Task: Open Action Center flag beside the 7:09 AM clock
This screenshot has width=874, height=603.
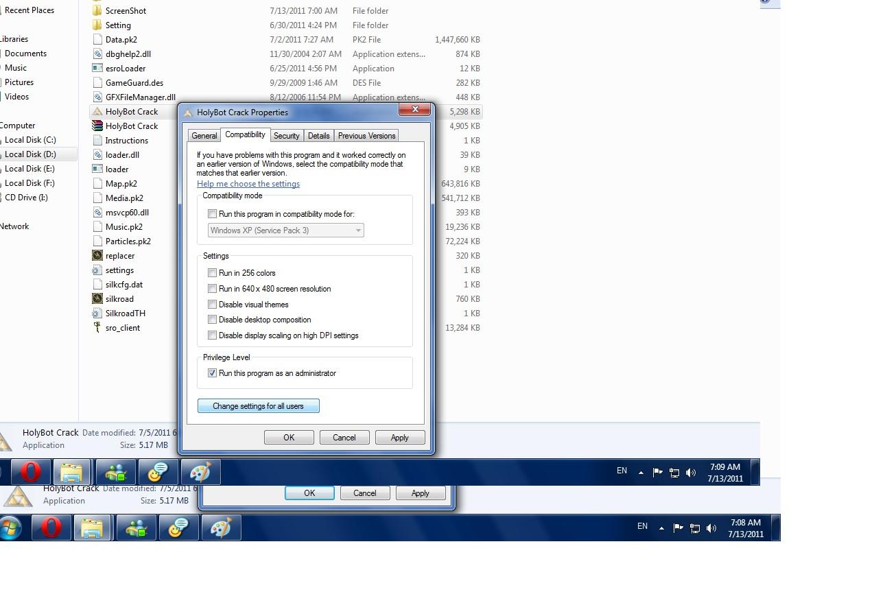Action: click(657, 472)
